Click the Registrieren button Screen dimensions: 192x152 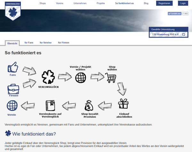coord(164,3)
